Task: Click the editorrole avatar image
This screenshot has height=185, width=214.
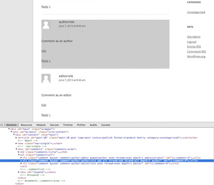Action: pos(46,78)
